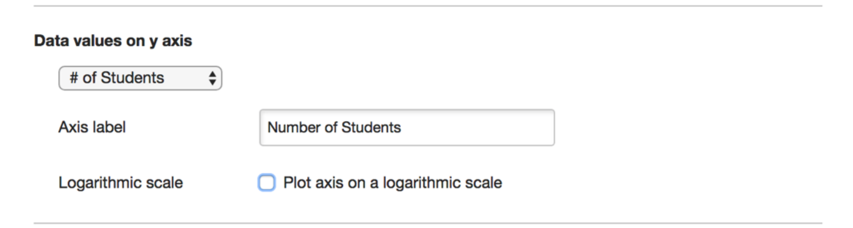
Task: Click the dropdown's up-down arrow indicator
Action: click(212, 78)
